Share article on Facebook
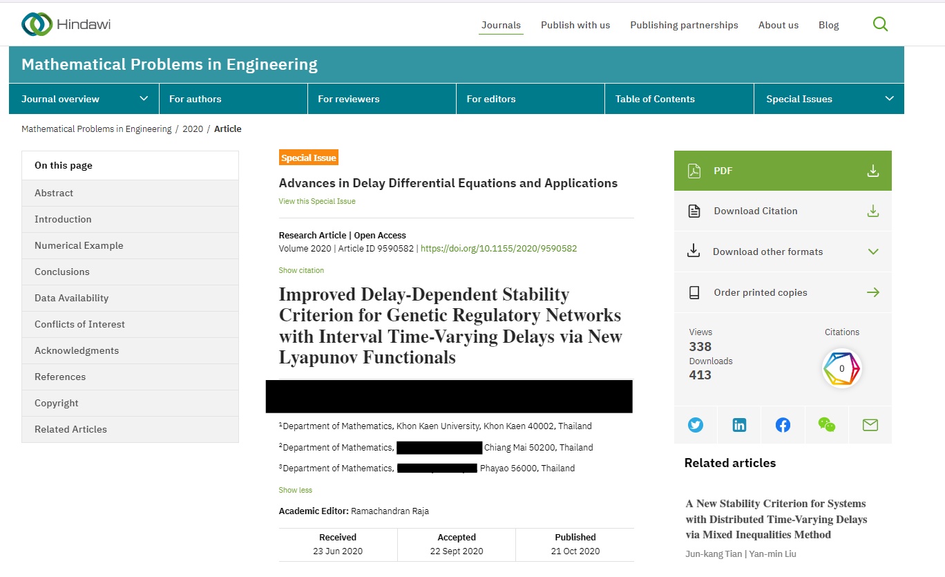This screenshot has width=945, height=577. [783, 425]
